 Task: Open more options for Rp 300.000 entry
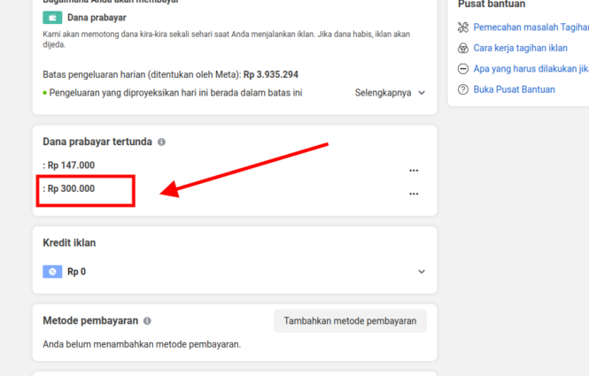[x=414, y=194]
